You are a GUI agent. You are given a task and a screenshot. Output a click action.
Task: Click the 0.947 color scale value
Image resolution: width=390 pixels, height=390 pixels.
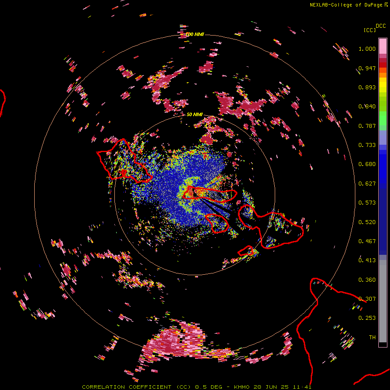[367, 68]
